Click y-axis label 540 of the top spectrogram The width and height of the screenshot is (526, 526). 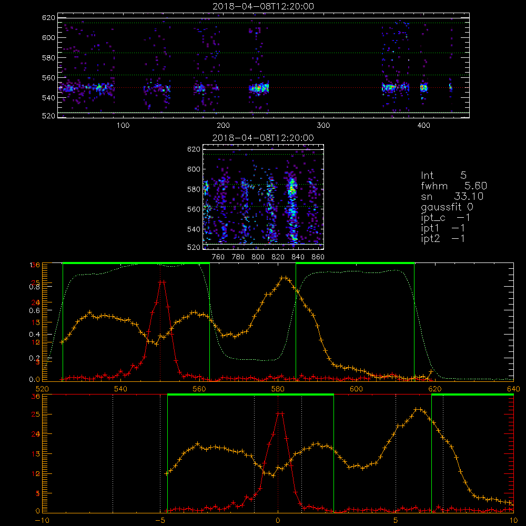click(x=48, y=98)
